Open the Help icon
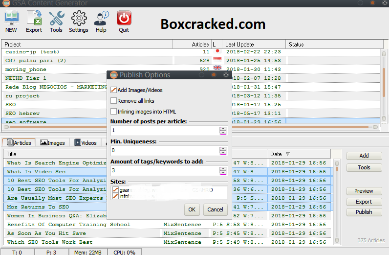This screenshot has width=389, height=255. [101, 22]
